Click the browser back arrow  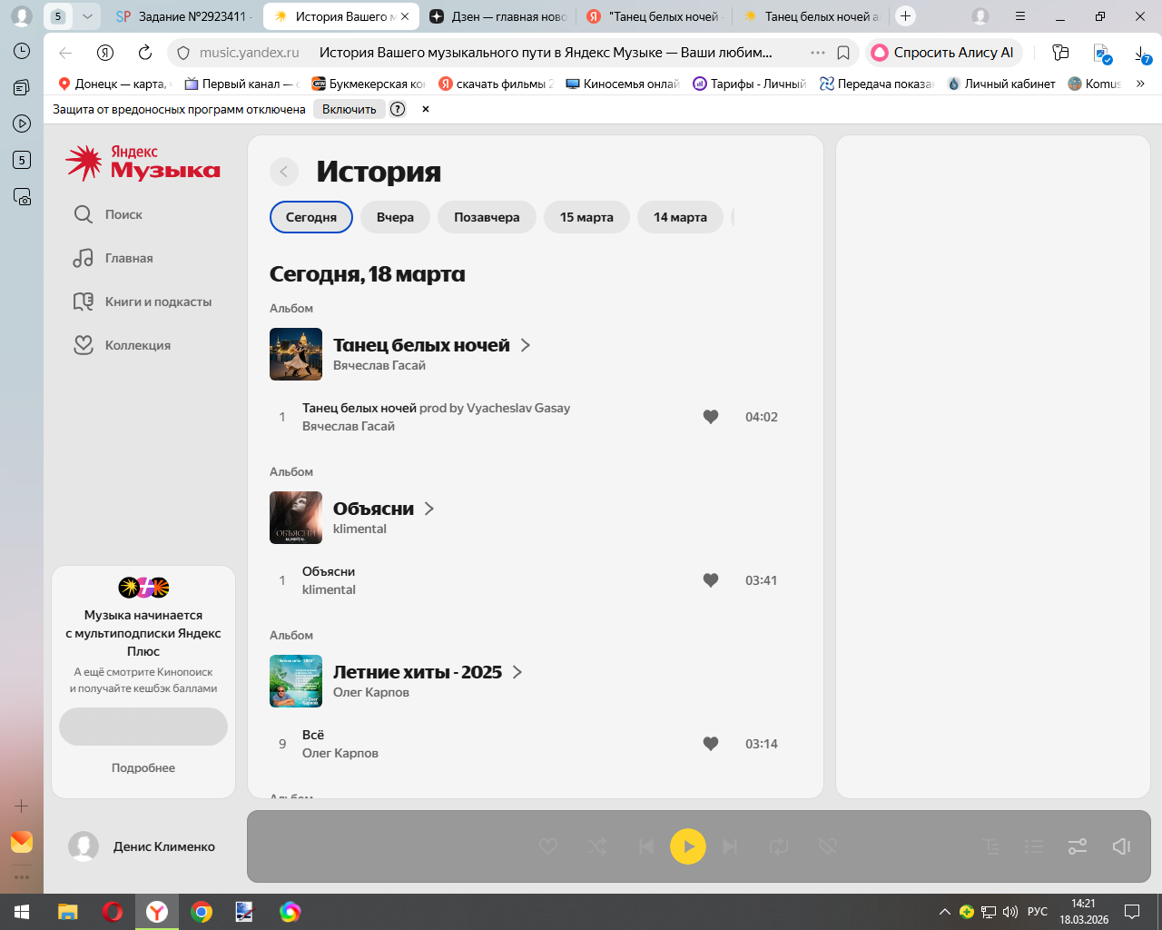65,53
